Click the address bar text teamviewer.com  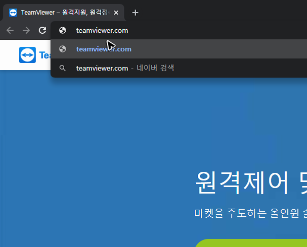pyautogui.click(x=102, y=30)
